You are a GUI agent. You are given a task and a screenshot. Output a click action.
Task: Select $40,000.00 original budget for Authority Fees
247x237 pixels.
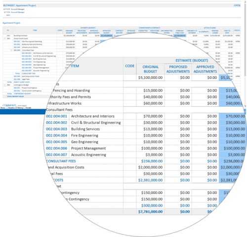[x=153, y=97]
